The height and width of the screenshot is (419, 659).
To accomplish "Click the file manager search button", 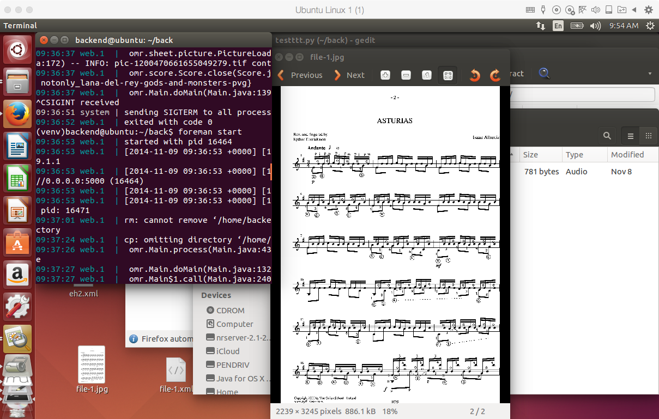I will pyautogui.click(x=607, y=136).
